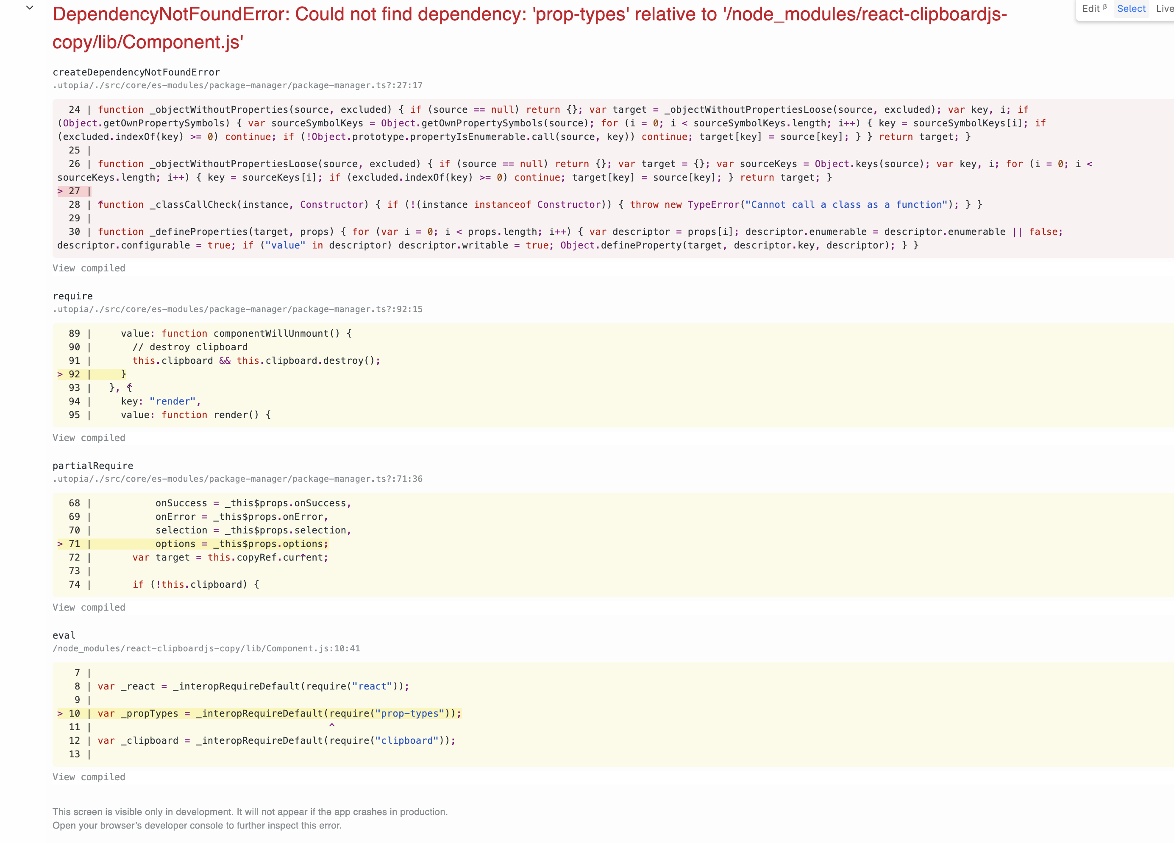Image resolution: width=1174 pixels, height=843 pixels.
Task: Click the eval stack frame name
Action: click(x=64, y=635)
